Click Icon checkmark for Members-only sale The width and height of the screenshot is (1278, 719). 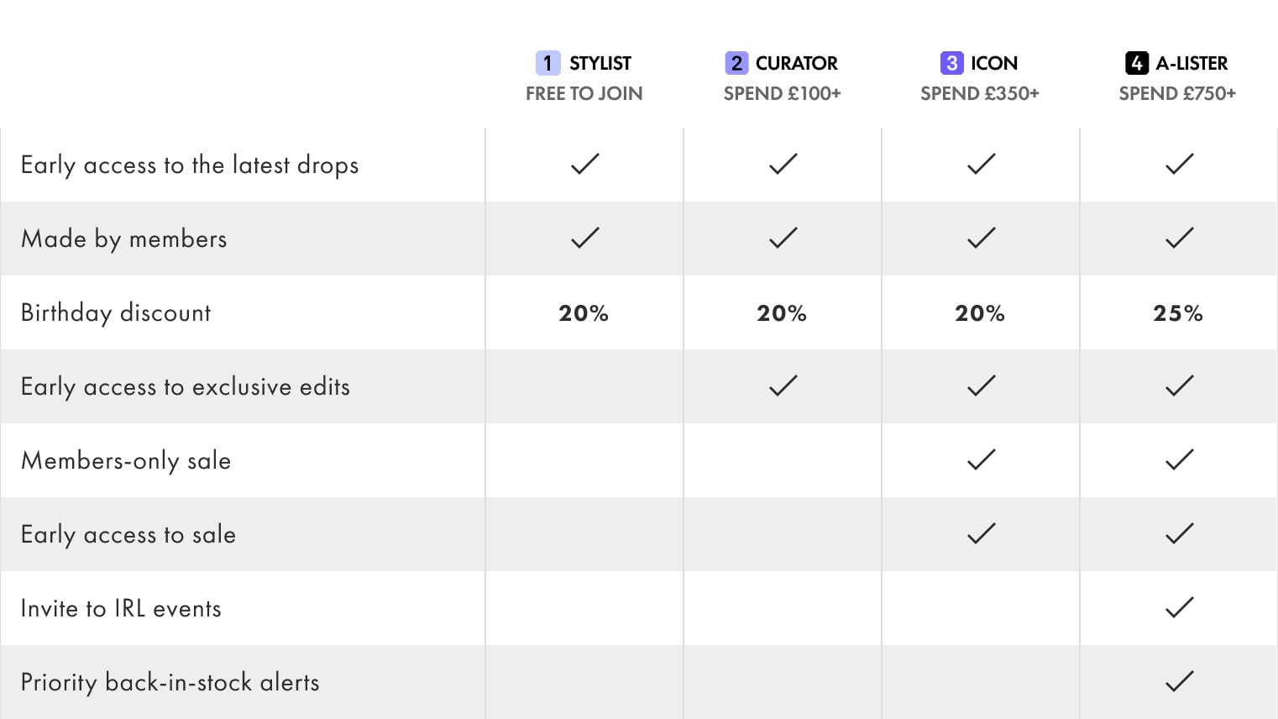tap(981, 459)
